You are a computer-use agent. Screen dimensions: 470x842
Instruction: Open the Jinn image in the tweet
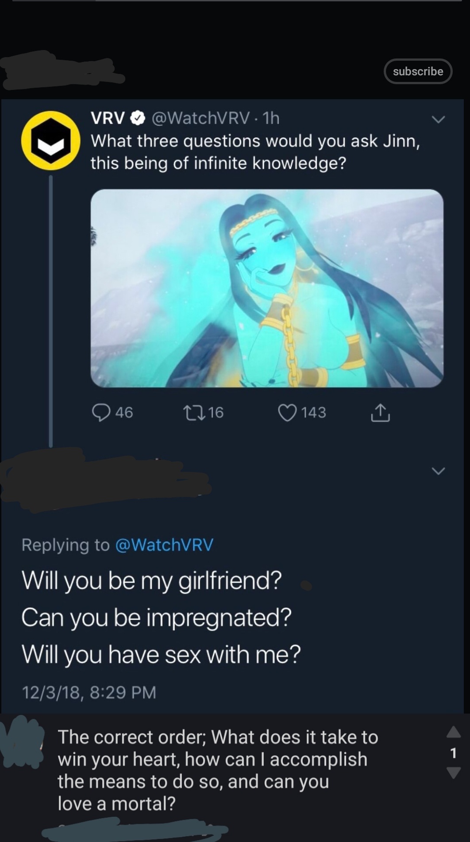[267, 288]
